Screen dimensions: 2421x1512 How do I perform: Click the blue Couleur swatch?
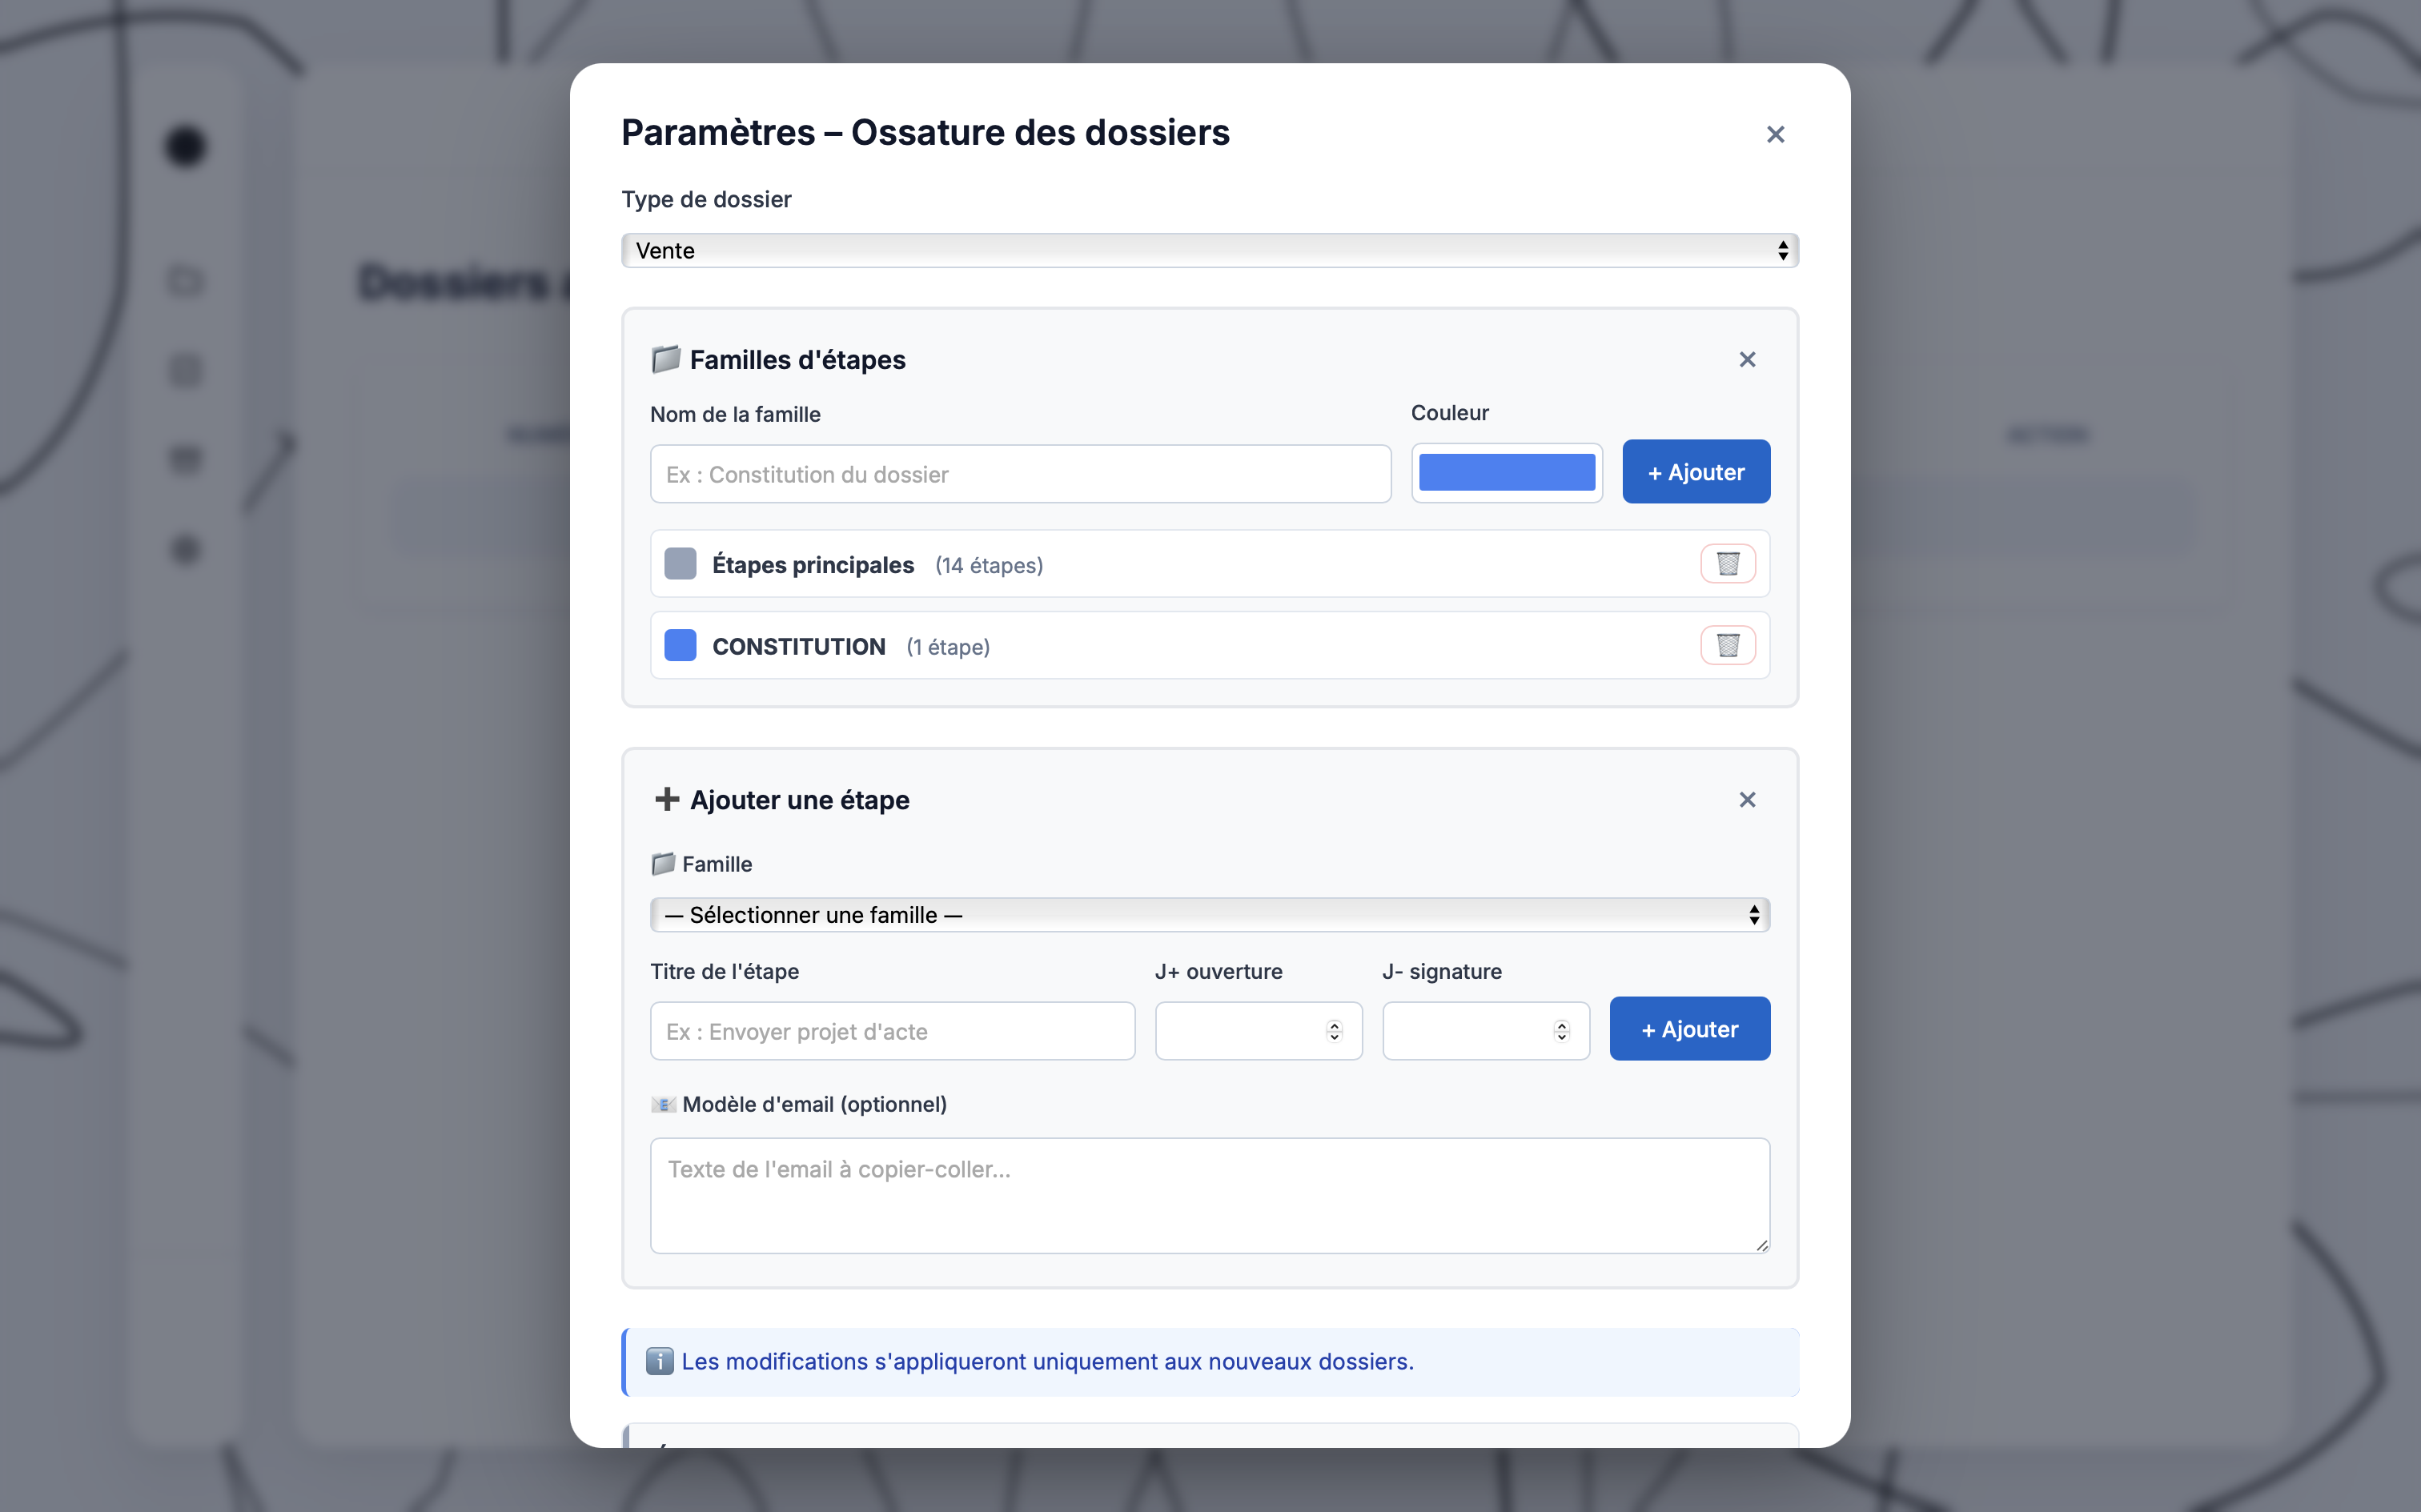click(1507, 471)
